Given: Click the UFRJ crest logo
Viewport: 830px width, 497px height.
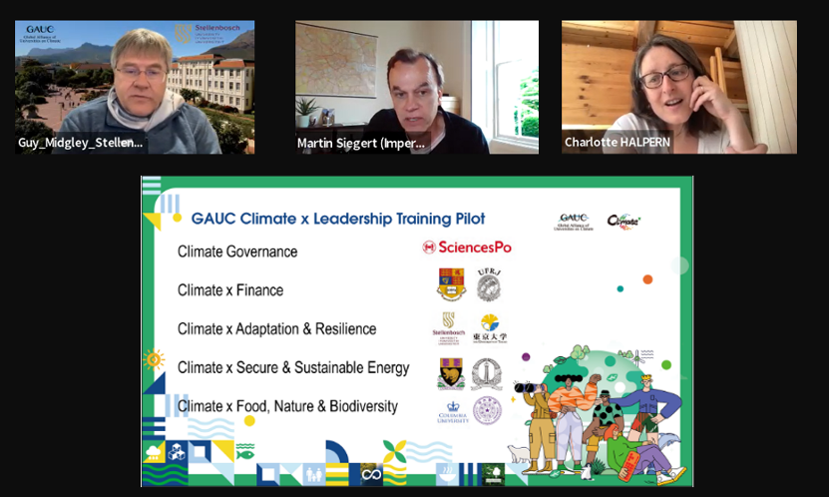Looking at the screenshot, I should point(488,285).
